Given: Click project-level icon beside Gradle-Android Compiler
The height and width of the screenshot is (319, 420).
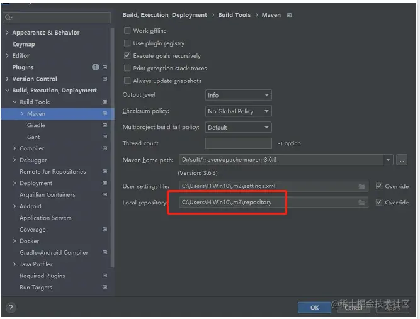Looking at the screenshot, I should [x=105, y=252].
